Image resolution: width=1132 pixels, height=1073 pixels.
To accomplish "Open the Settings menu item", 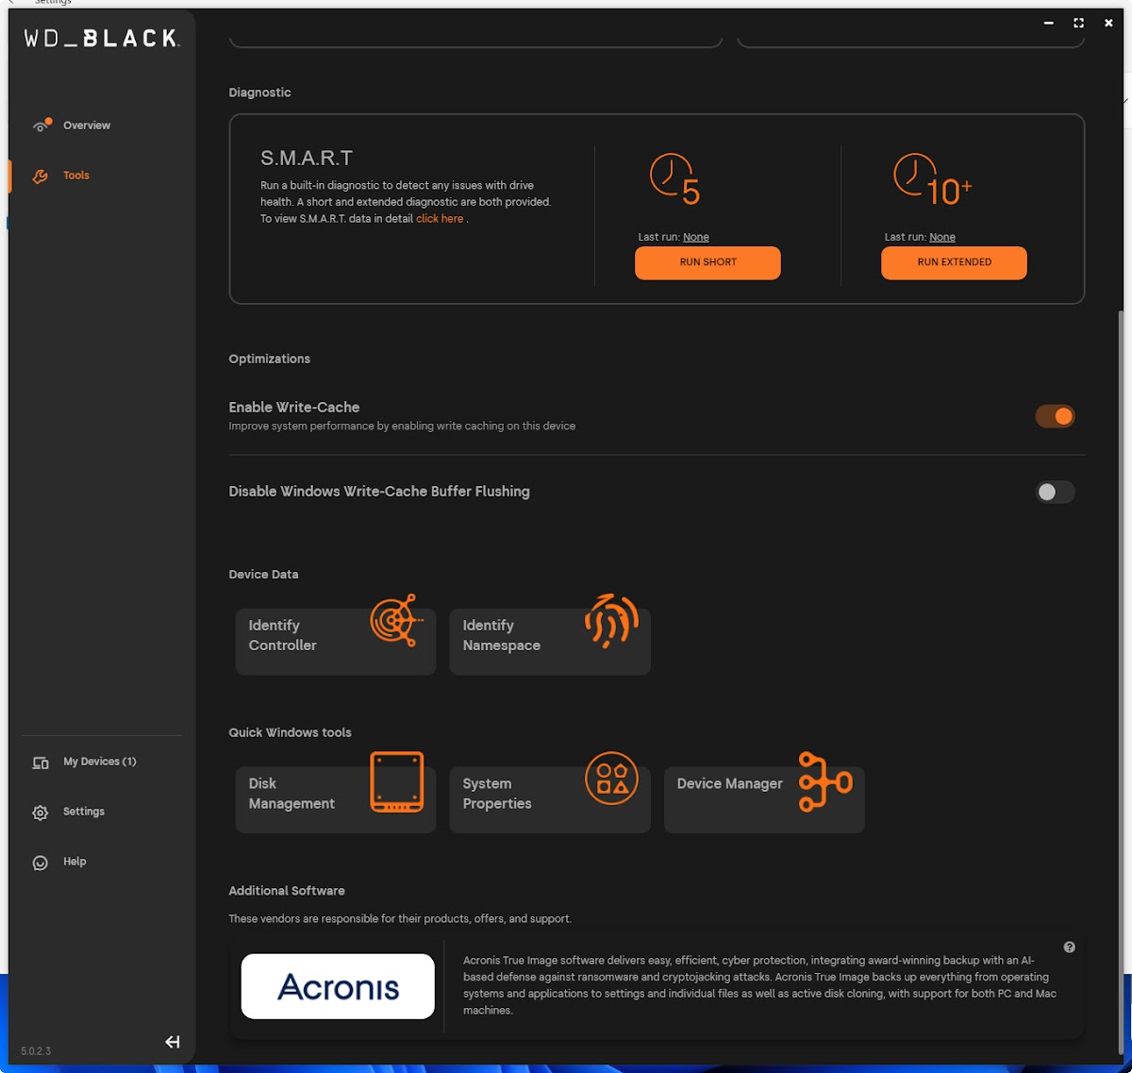I will (x=84, y=812).
